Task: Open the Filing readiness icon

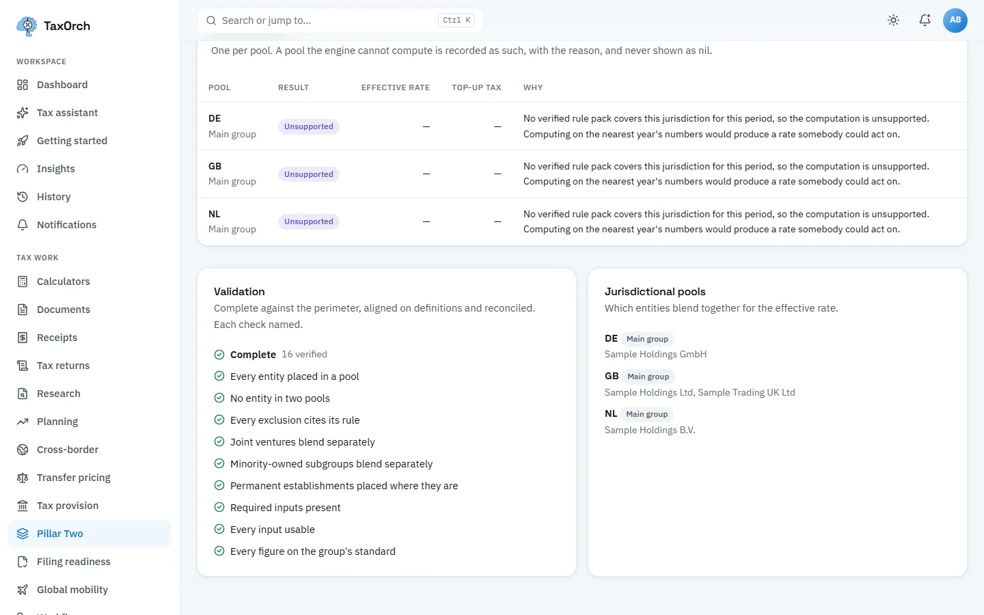Action: pyautogui.click(x=23, y=562)
